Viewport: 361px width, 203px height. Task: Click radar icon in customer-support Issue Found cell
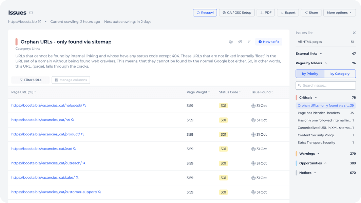[x=253, y=192]
